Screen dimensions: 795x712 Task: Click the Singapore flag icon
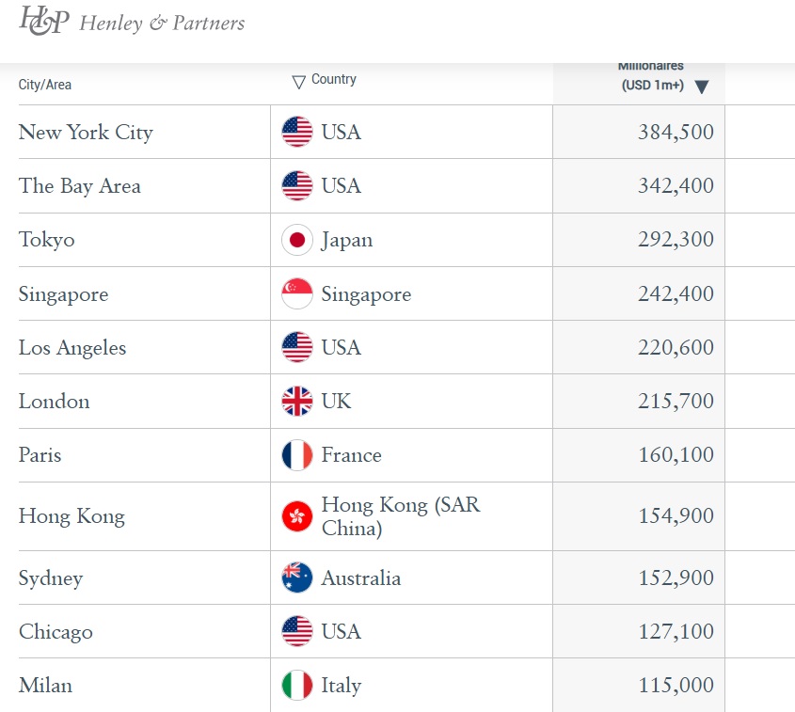pyautogui.click(x=297, y=293)
